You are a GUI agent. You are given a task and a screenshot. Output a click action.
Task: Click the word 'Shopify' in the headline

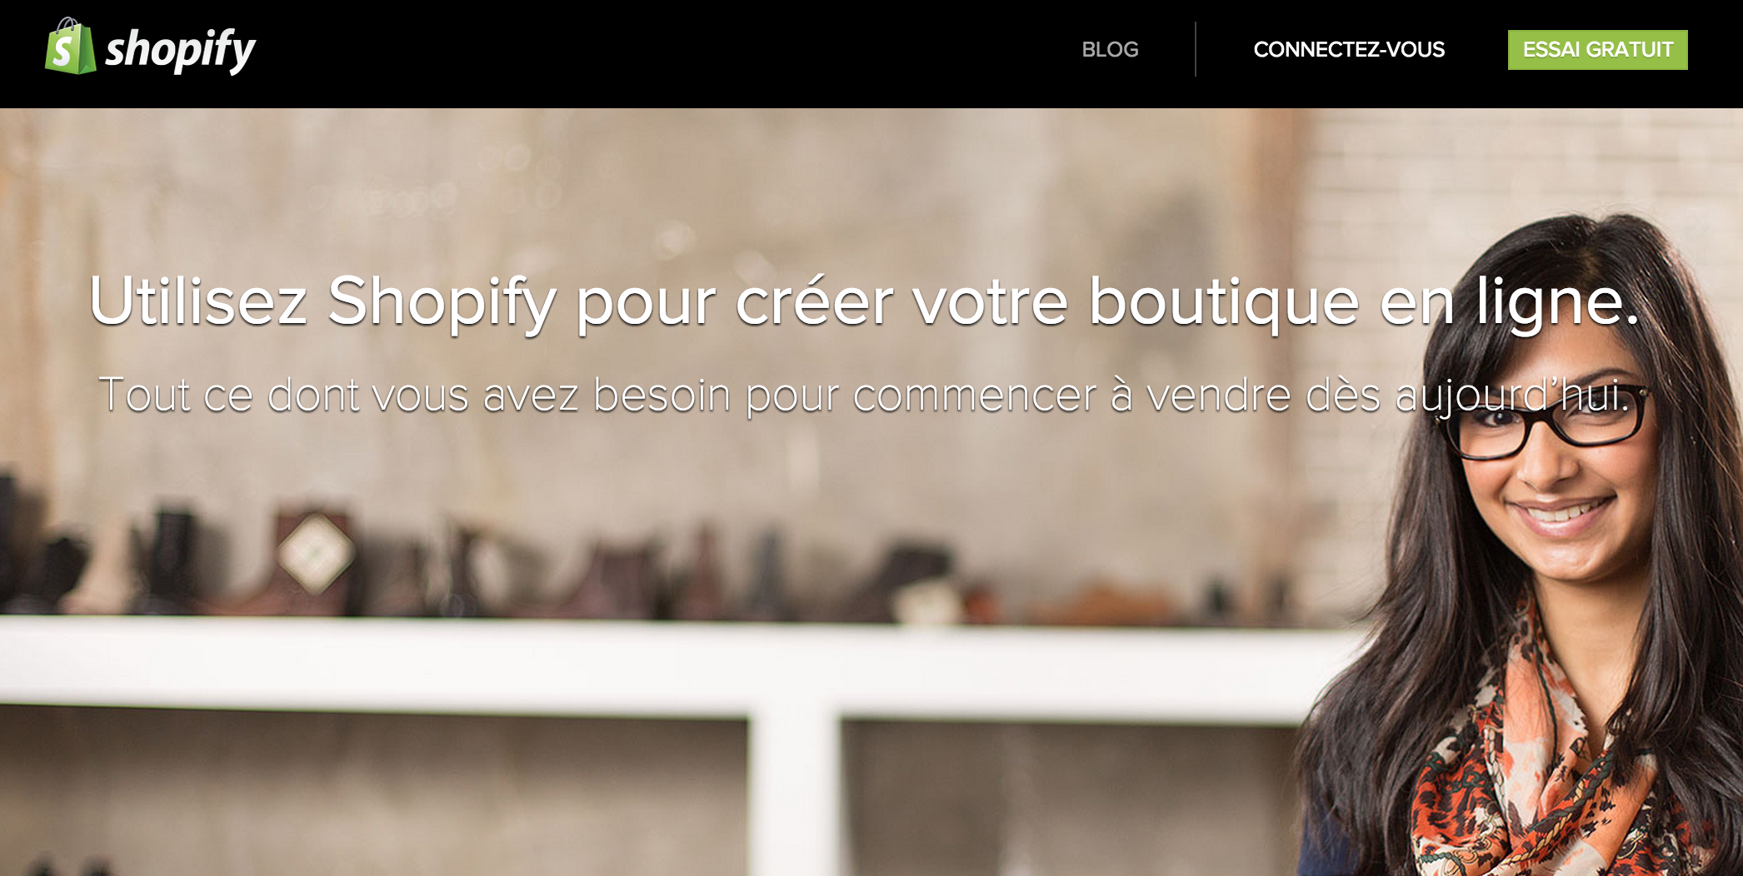click(442, 301)
